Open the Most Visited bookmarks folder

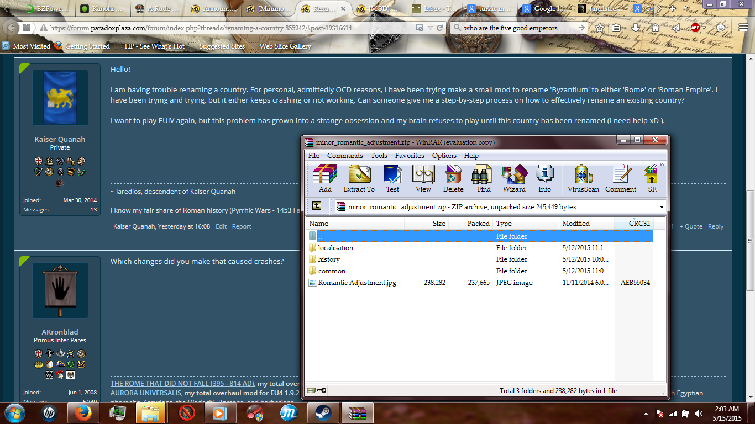click(x=27, y=46)
